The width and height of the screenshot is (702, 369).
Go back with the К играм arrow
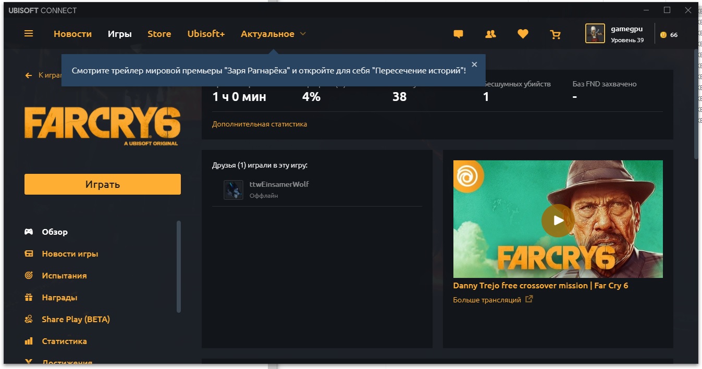pos(29,75)
